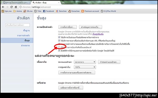
Task: Open the Upic.me bookmark
Action: tap(7, 11)
